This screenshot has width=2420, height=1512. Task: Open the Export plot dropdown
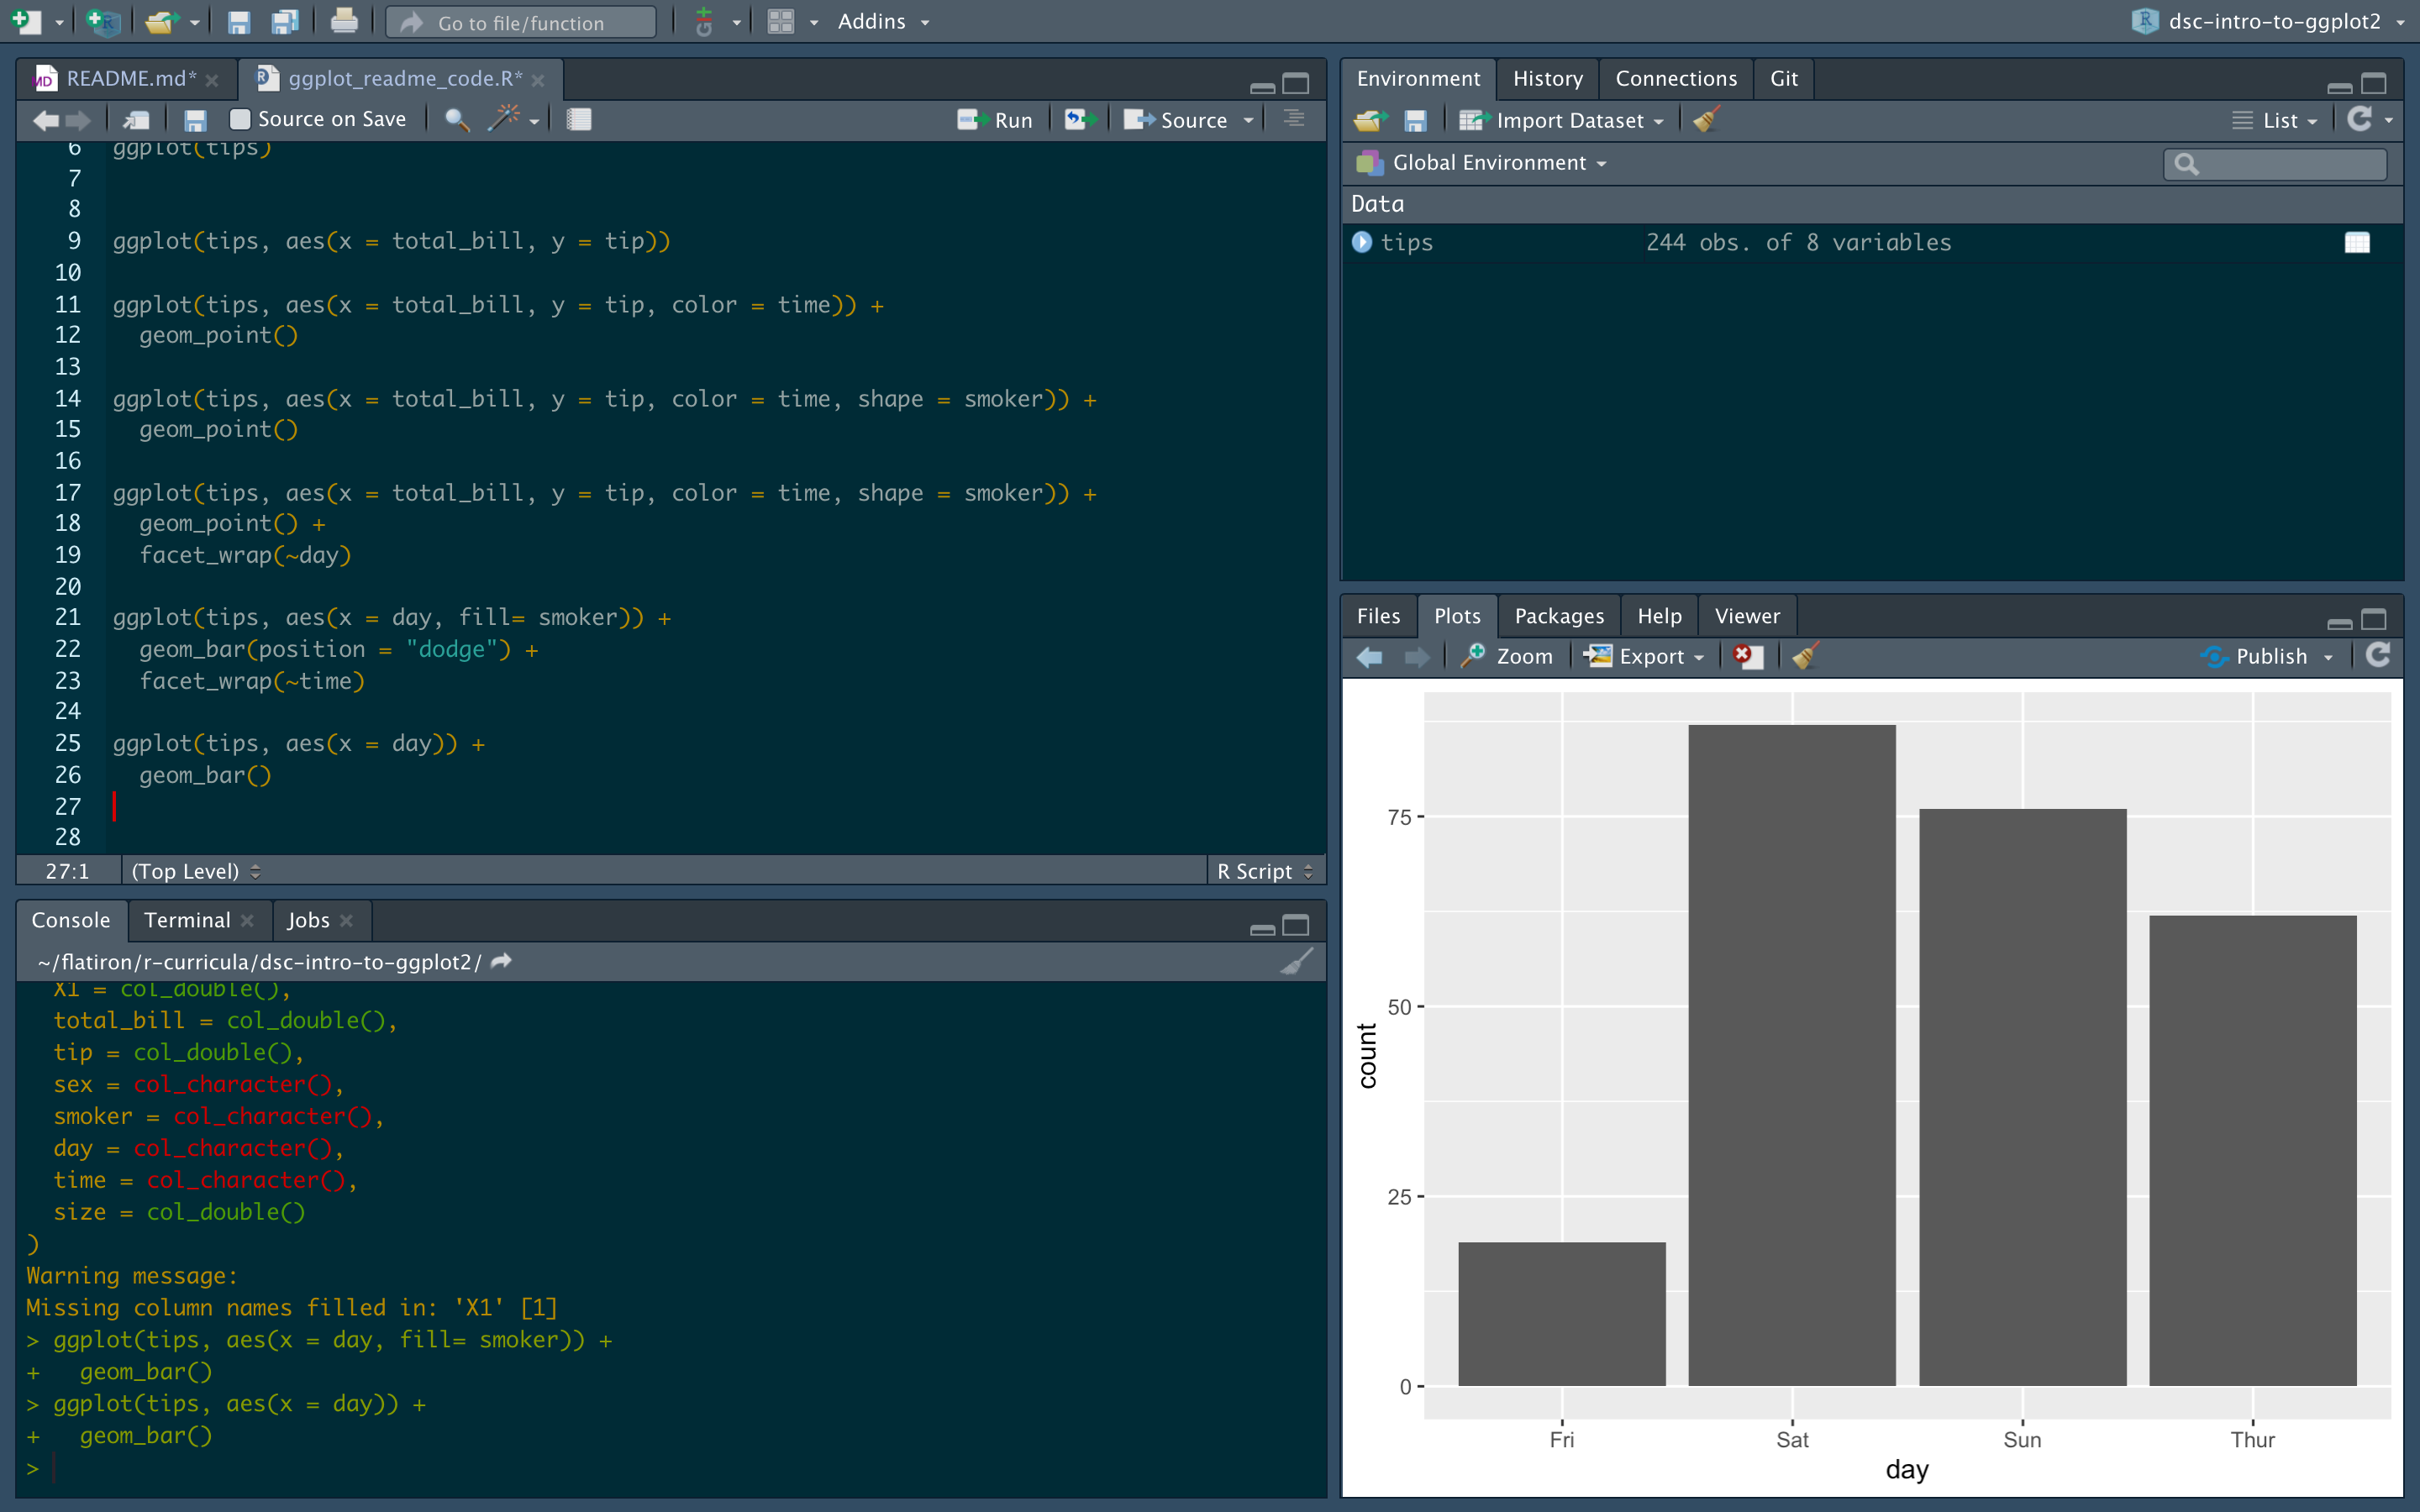pyautogui.click(x=1645, y=656)
